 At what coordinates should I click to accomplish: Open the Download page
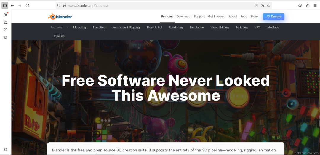click(x=183, y=17)
